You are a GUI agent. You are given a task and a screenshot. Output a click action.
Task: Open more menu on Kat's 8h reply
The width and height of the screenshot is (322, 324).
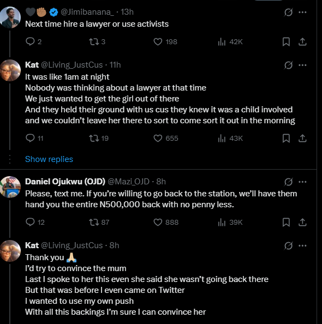coord(302,245)
